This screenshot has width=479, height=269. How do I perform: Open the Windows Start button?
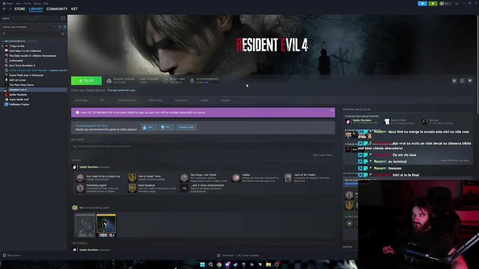click(202, 265)
